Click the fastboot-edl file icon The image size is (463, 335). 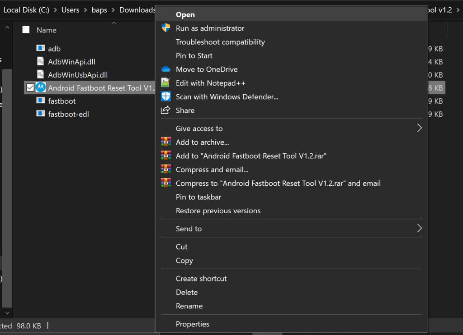(40, 113)
